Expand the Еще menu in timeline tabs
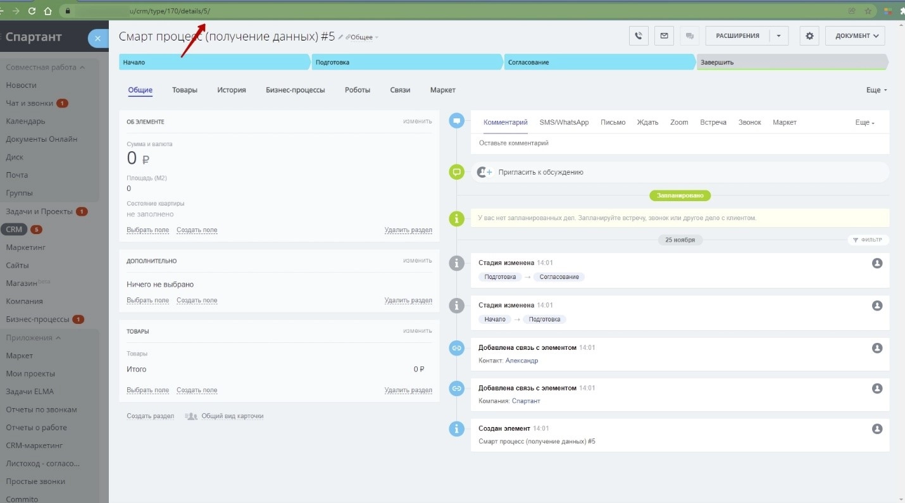 tap(864, 123)
